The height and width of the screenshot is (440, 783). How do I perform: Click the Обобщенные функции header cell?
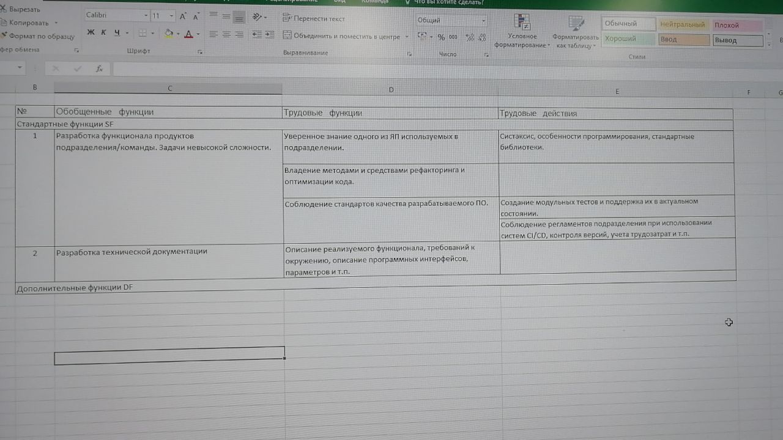[168, 112]
